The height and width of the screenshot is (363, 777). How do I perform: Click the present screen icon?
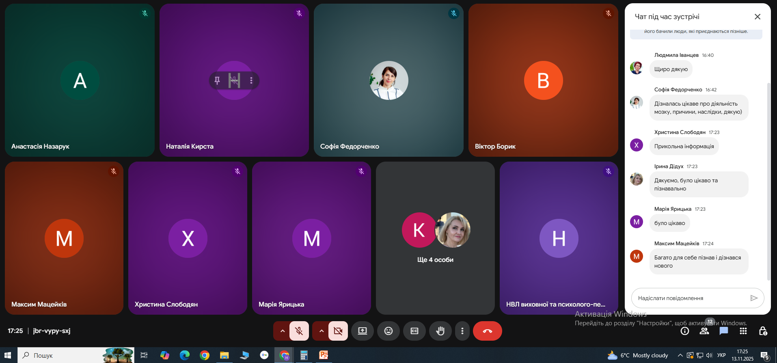click(363, 331)
